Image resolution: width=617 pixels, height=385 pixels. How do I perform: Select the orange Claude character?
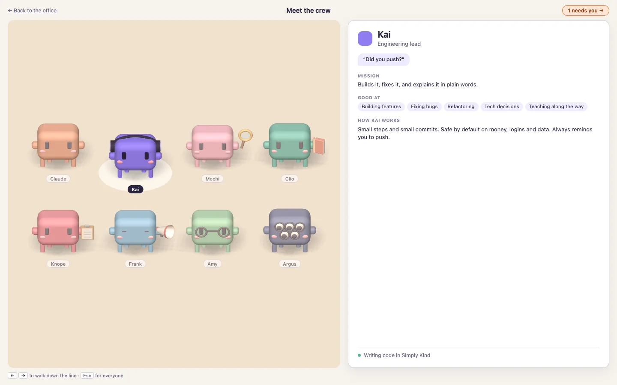click(x=58, y=145)
